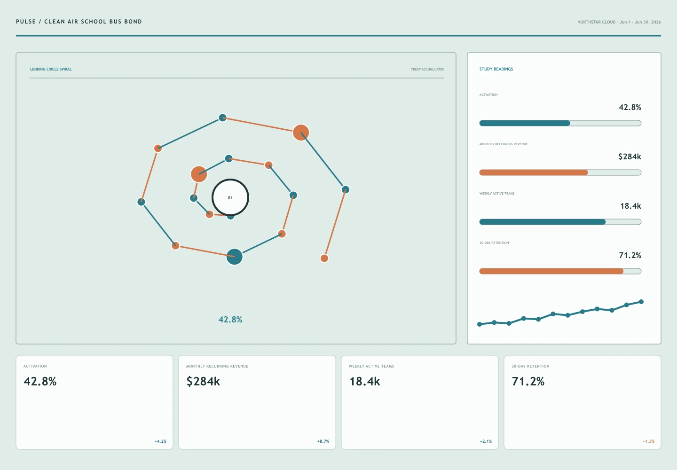
Task: Click the "LENDING CIRCLE SPIRAL" heading
Action: (51, 69)
